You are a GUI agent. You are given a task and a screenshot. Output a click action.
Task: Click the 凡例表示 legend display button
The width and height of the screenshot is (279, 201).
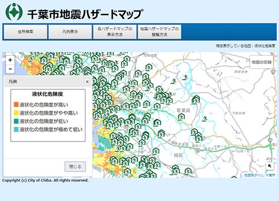(x=70, y=32)
